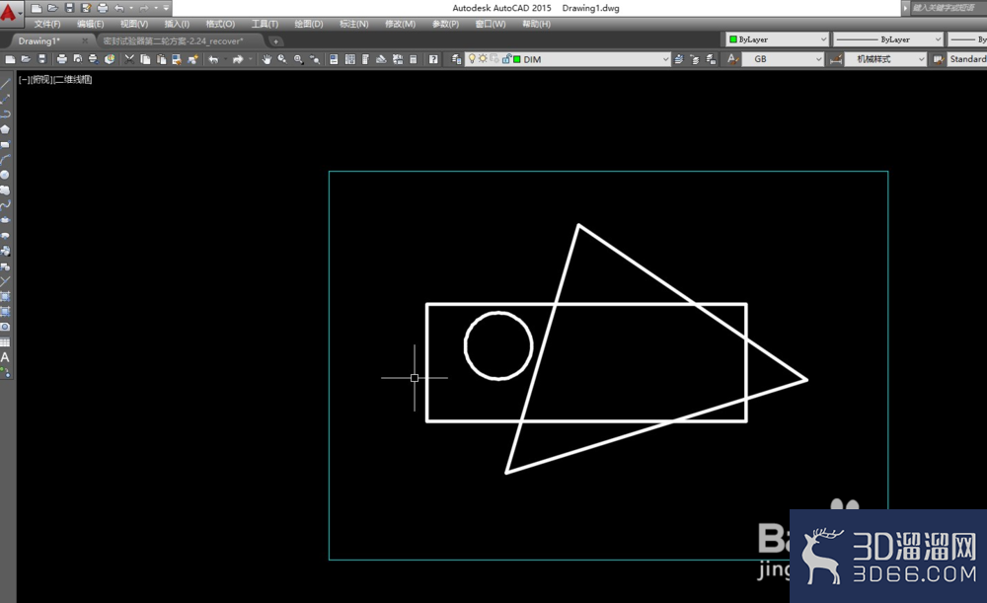Open the 帮助(H) menu
This screenshot has width=987, height=603.
(536, 24)
